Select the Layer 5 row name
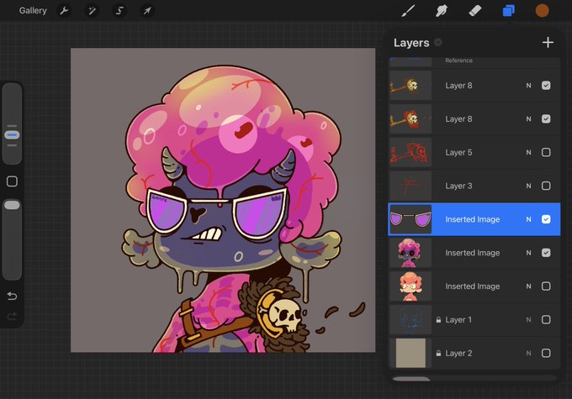 pyautogui.click(x=458, y=152)
